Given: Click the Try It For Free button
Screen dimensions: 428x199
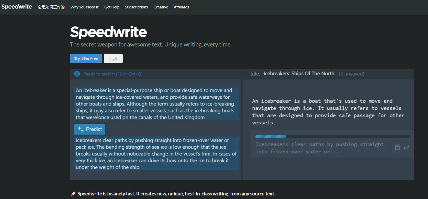Looking at the screenshot, I should point(86,58).
